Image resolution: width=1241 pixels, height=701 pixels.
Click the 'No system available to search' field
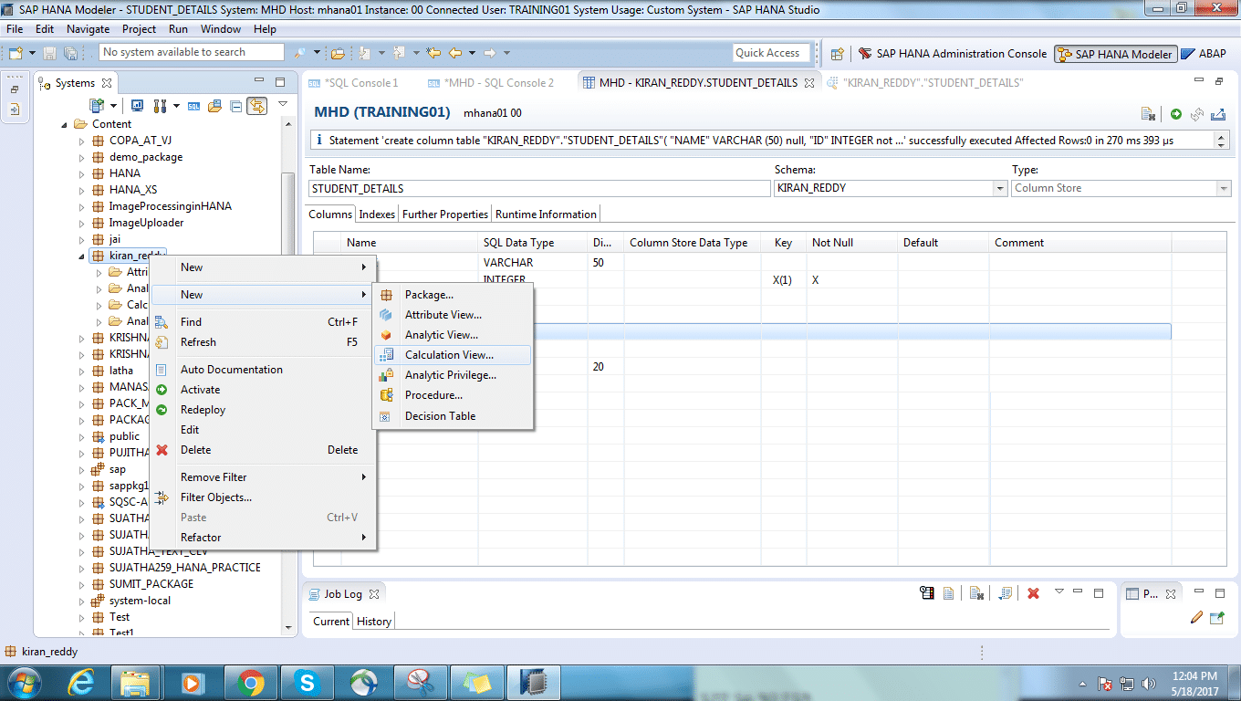point(192,53)
